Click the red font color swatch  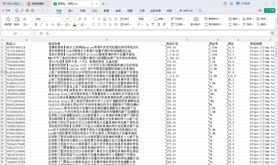coord(75,25)
